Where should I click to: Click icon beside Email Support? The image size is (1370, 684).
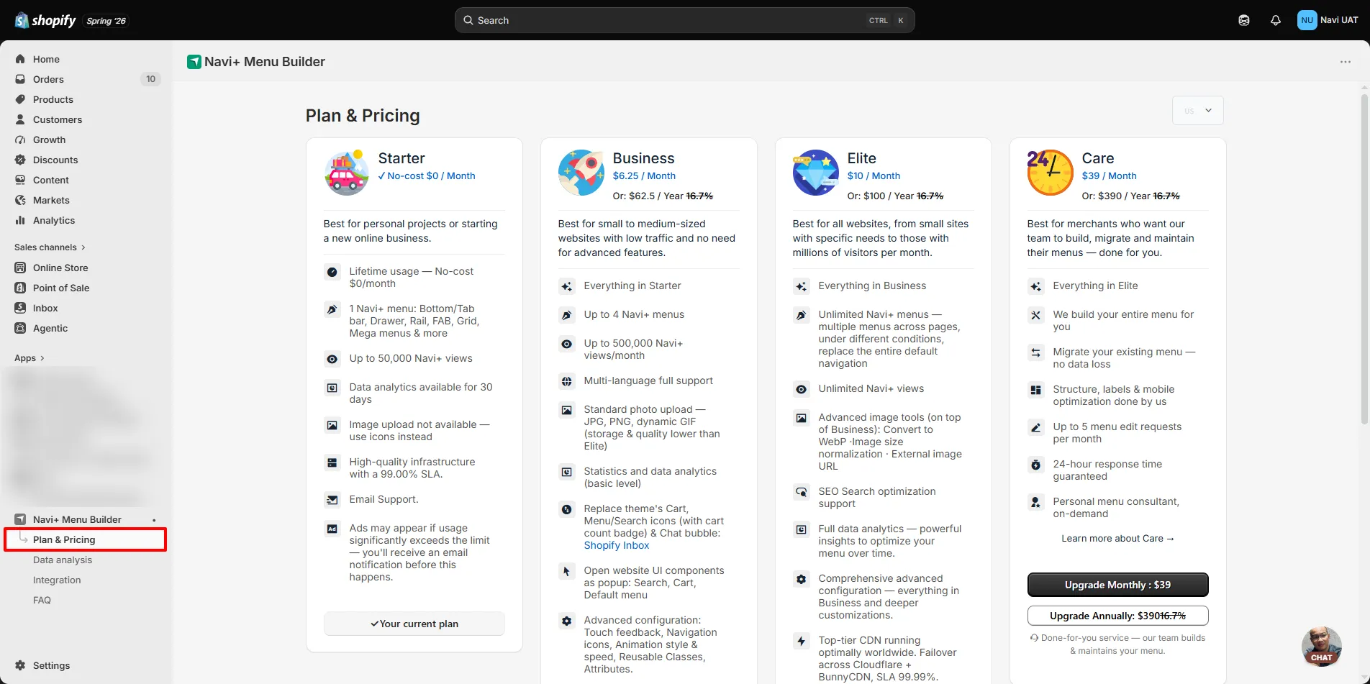coord(332,500)
